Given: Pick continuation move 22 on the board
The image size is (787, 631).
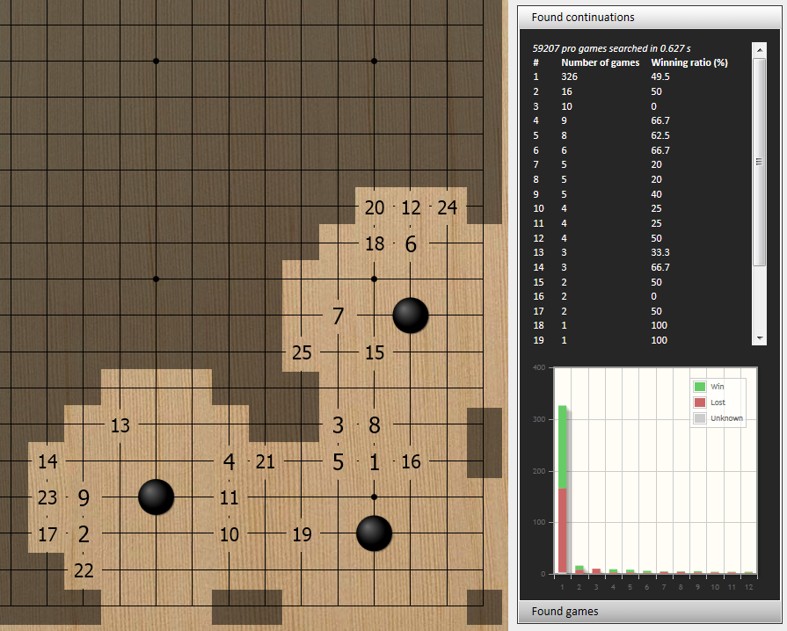Looking at the screenshot, I should (84, 570).
